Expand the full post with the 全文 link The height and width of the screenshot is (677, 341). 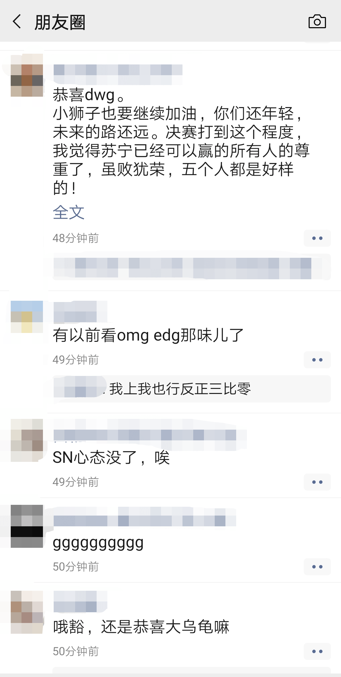coord(69,212)
